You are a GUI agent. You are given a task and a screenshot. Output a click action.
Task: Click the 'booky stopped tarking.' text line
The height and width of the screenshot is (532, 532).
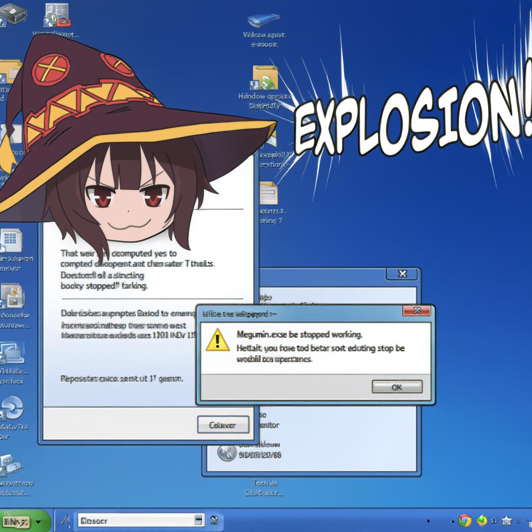pos(104,286)
